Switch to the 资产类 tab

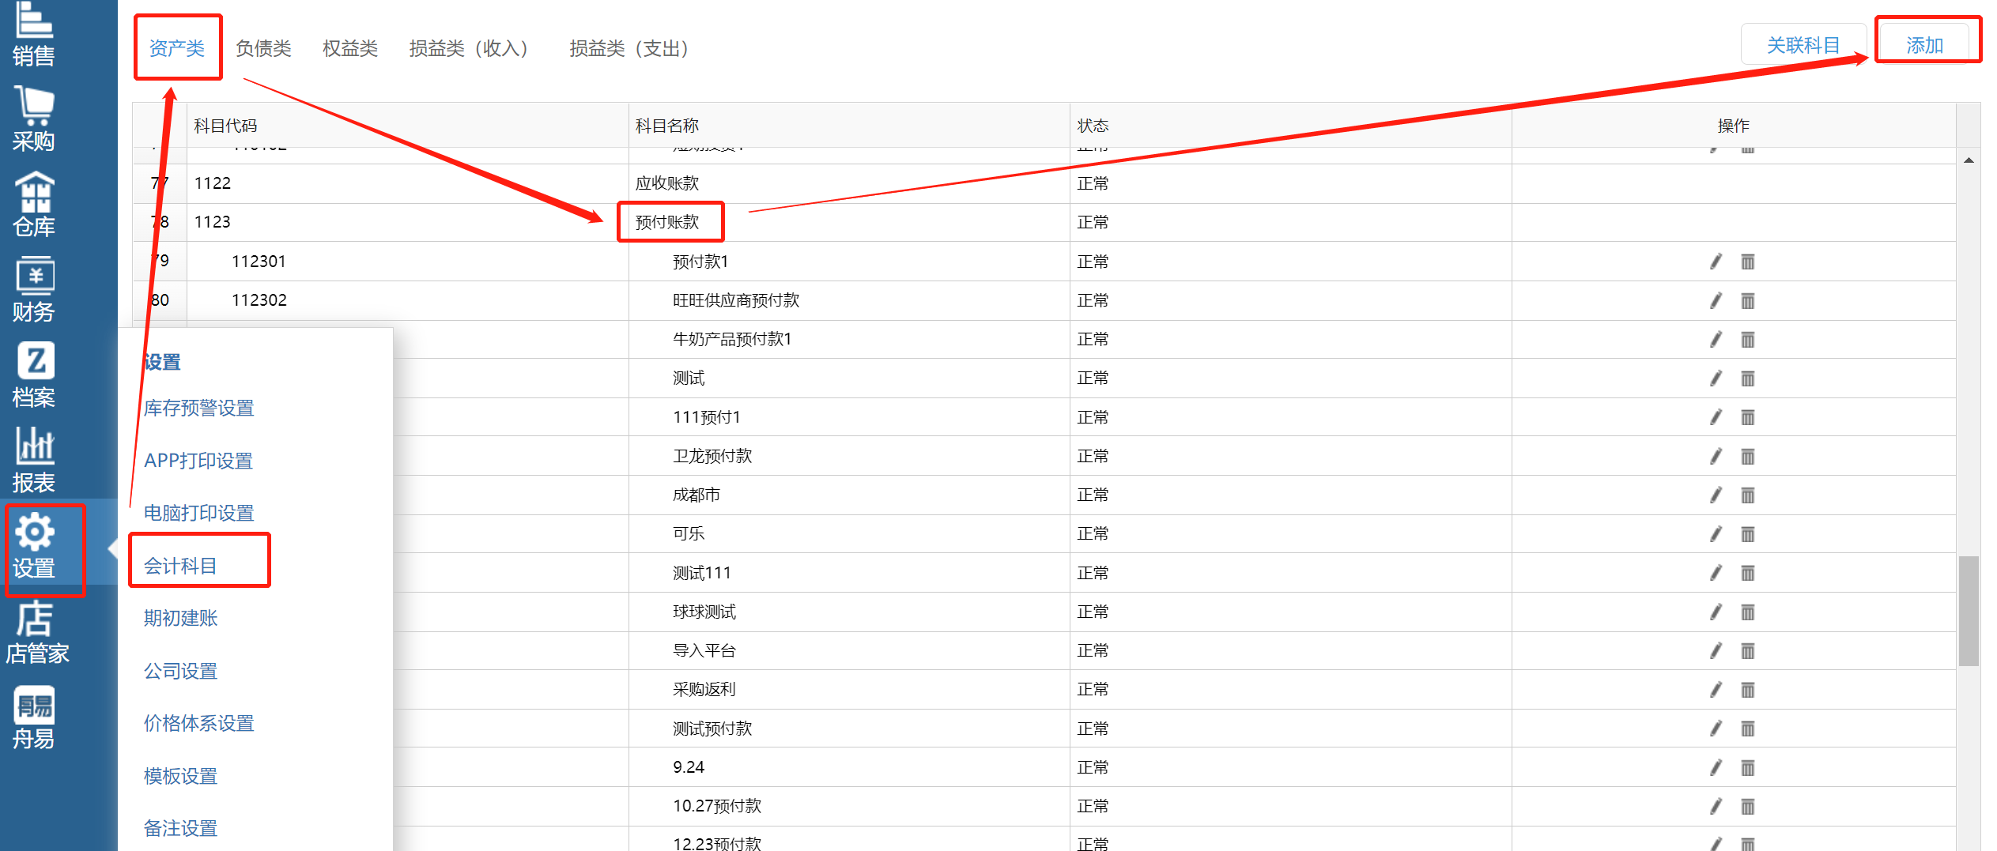tap(177, 48)
